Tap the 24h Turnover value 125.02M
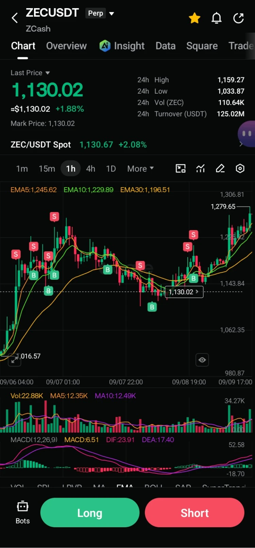The height and width of the screenshot is (548, 255). point(231,114)
